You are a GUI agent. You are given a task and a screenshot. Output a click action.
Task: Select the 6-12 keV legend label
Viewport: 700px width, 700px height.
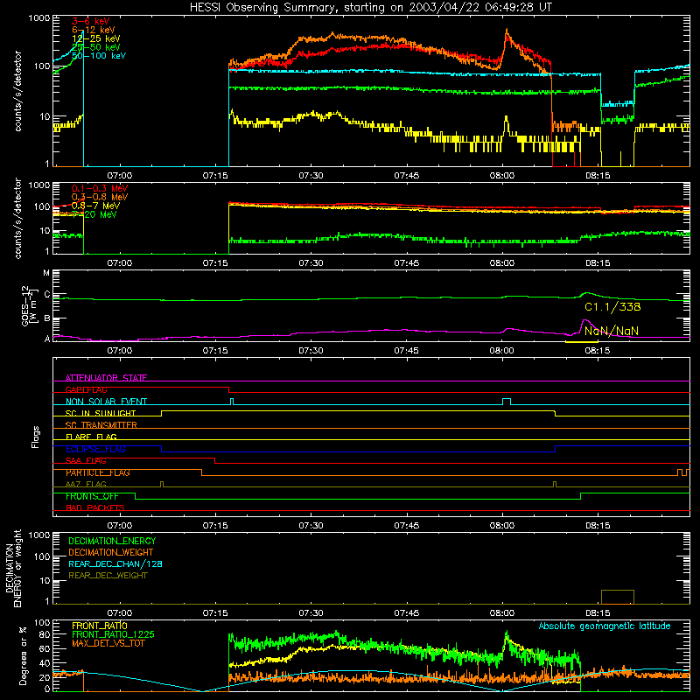(x=94, y=30)
